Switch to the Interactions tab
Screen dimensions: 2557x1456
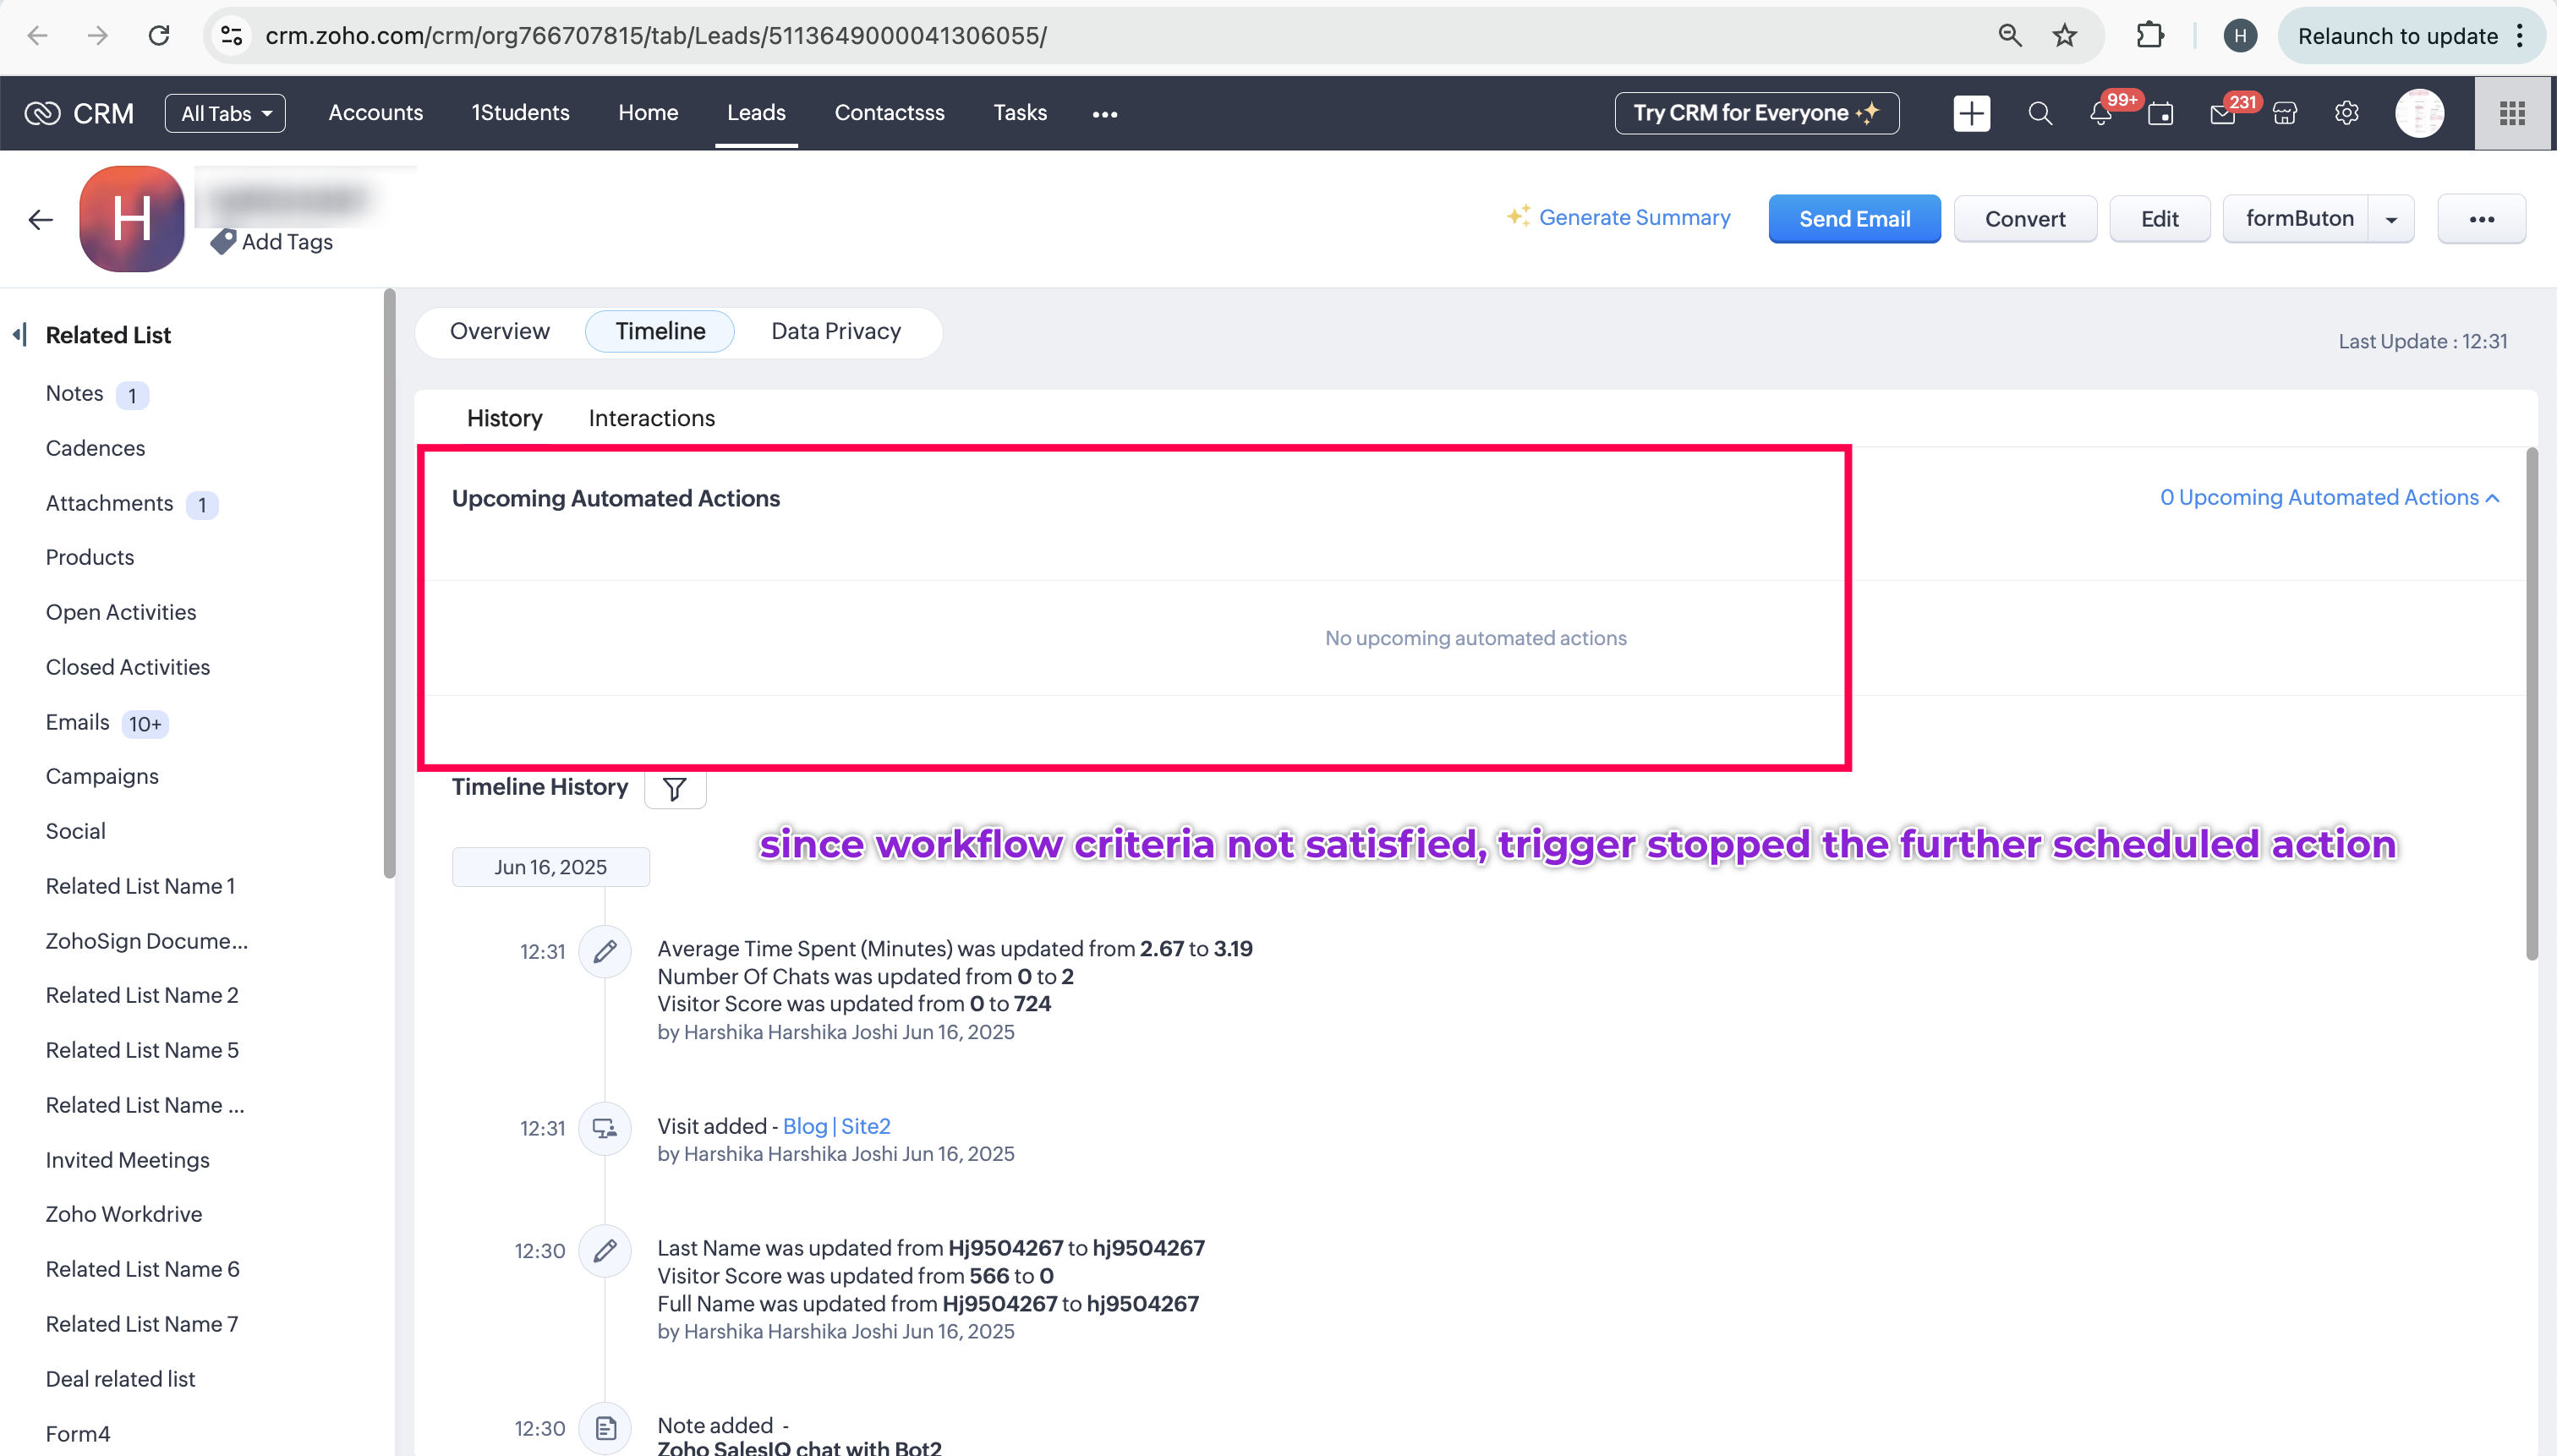pos(651,418)
